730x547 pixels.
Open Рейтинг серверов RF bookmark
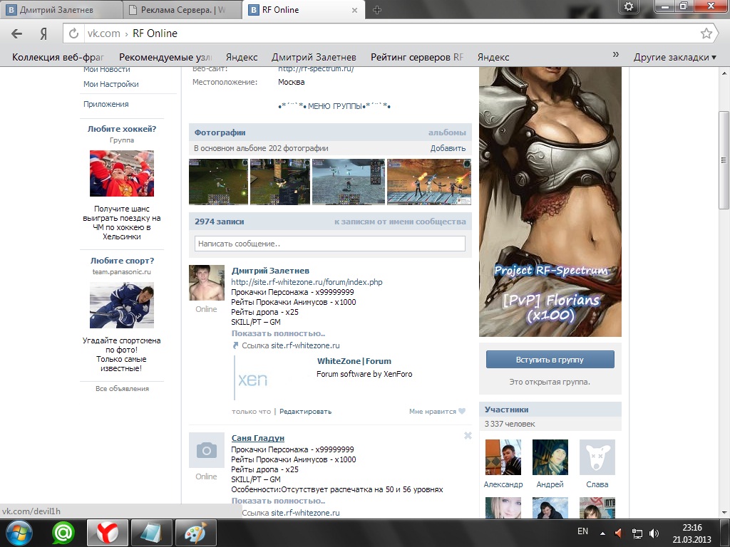tap(416, 57)
